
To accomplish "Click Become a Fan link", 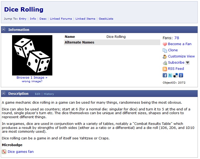I will tap(180, 44).
